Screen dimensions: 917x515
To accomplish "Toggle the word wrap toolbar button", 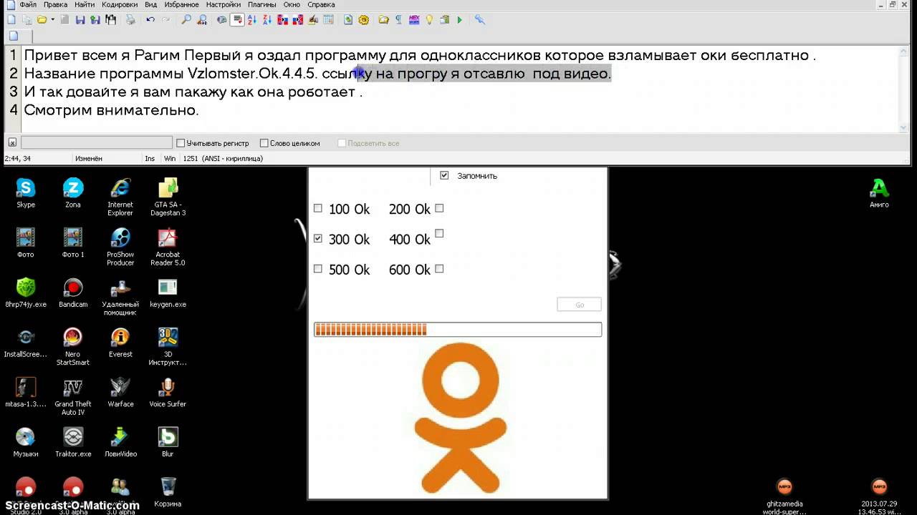I will pyautogui.click(x=237, y=20).
